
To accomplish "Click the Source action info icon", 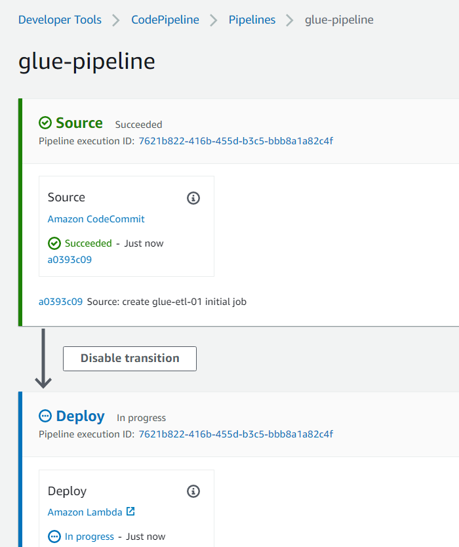I will (x=193, y=197).
